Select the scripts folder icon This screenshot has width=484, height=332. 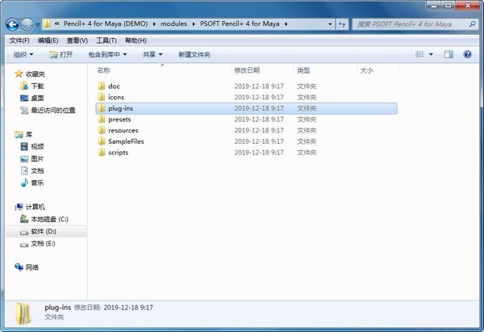click(102, 153)
